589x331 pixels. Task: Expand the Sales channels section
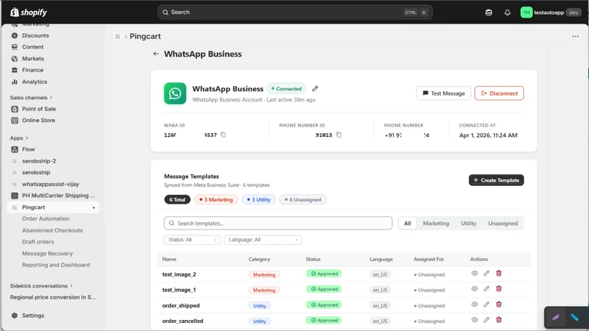click(x=31, y=98)
